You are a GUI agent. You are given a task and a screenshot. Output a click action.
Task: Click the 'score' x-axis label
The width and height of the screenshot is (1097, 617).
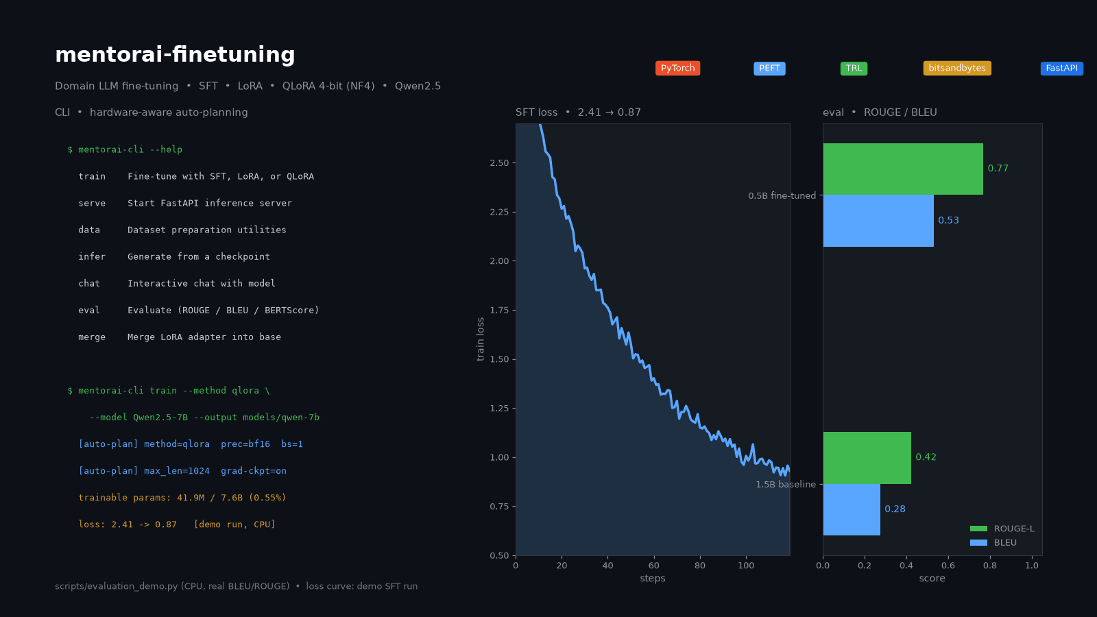932,578
